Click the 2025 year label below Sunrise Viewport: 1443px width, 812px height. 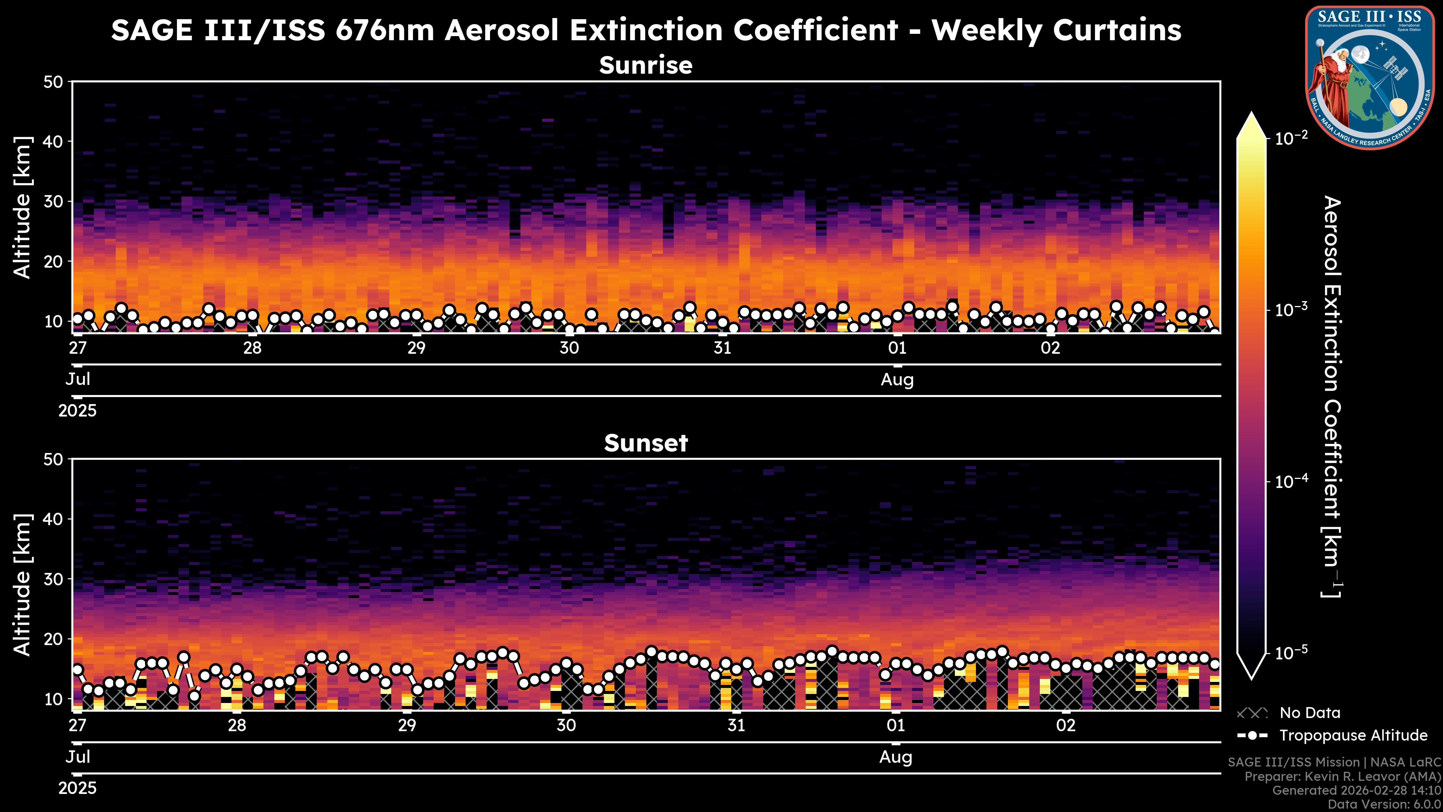77,411
